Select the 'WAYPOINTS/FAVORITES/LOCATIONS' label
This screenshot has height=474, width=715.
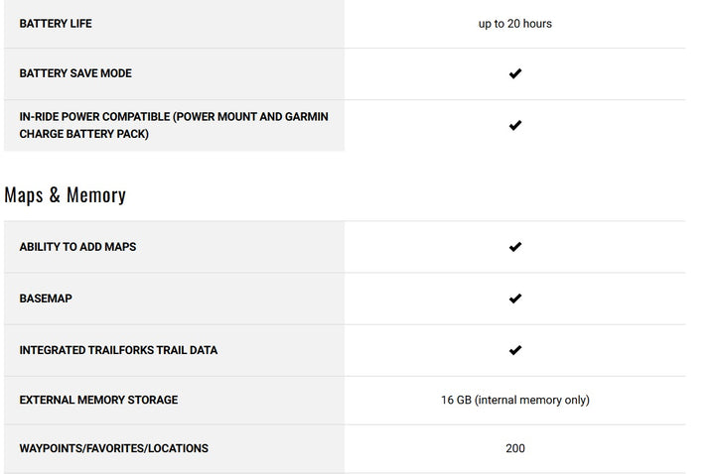[113, 448]
